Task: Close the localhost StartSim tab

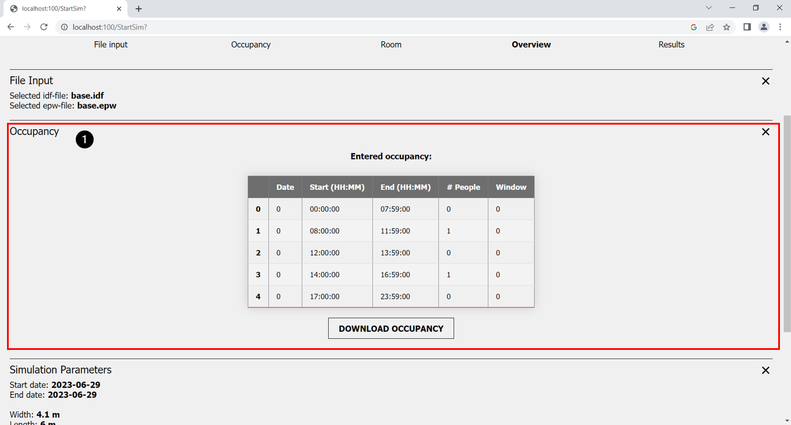Action: pyautogui.click(x=119, y=9)
